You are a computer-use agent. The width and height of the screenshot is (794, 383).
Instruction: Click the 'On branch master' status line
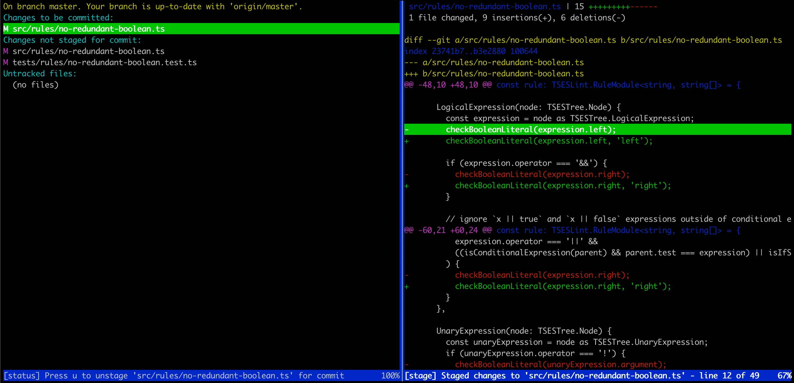pyautogui.click(x=153, y=6)
